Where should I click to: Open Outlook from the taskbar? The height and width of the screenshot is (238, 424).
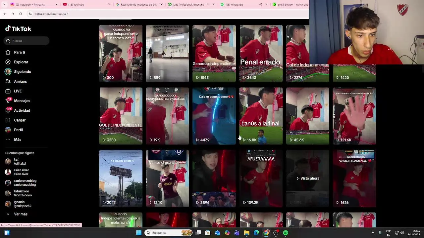pyautogui.click(x=217, y=233)
